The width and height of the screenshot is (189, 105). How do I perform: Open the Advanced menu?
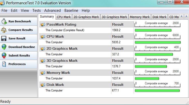53,11
